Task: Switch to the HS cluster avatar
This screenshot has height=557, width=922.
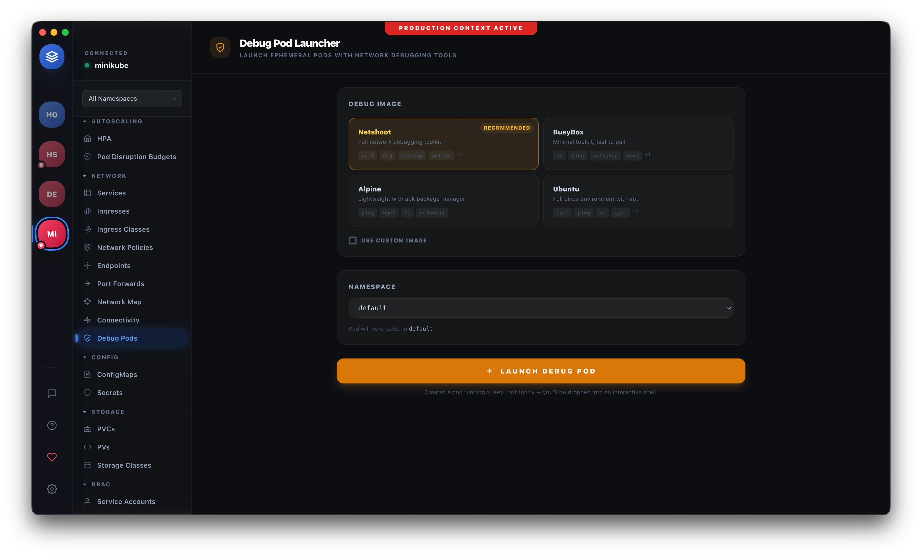Action: coord(52,154)
